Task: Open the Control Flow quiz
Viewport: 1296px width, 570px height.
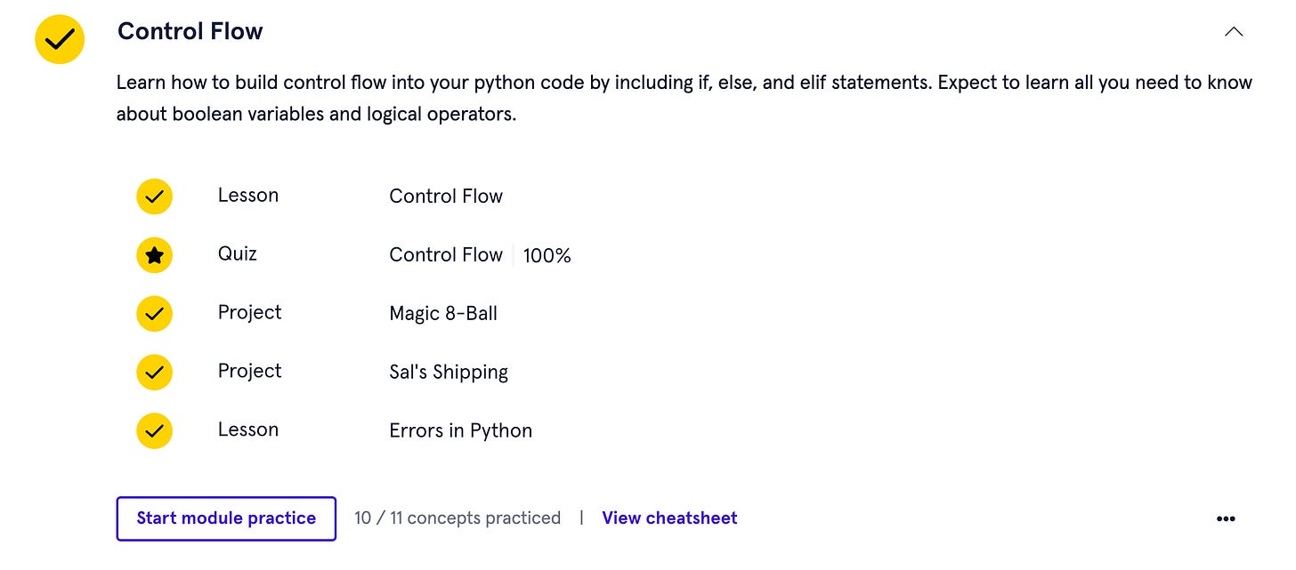Action: 446,255
